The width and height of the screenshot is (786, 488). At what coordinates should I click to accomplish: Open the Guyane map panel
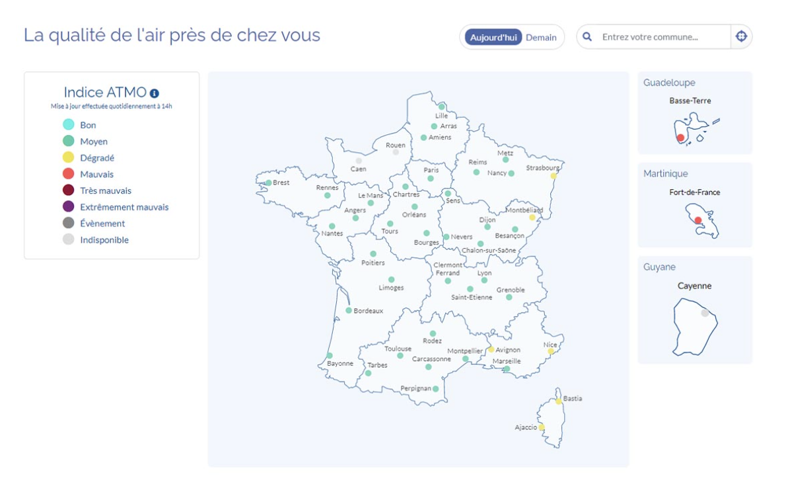695,309
